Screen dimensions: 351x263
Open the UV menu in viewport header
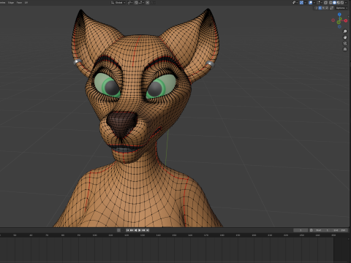26,2
